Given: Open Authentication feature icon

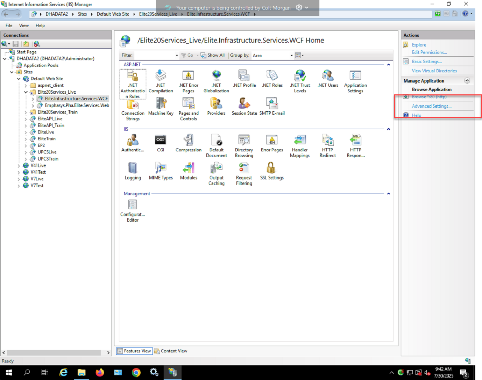Looking at the screenshot, I should (x=133, y=143).
